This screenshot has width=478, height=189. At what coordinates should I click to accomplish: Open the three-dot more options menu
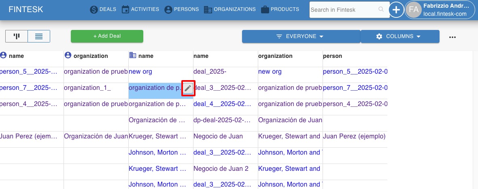(453, 37)
